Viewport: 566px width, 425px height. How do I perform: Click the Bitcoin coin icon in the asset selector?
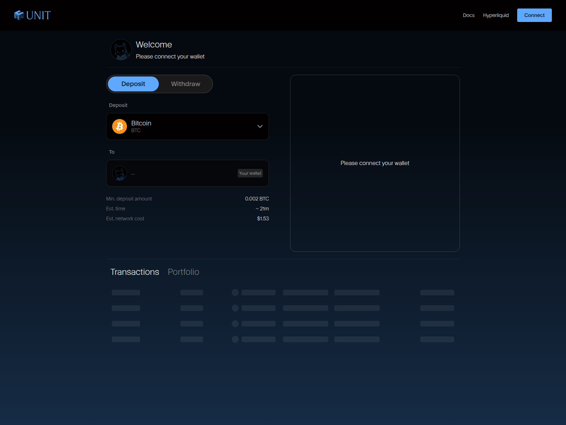click(x=119, y=126)
